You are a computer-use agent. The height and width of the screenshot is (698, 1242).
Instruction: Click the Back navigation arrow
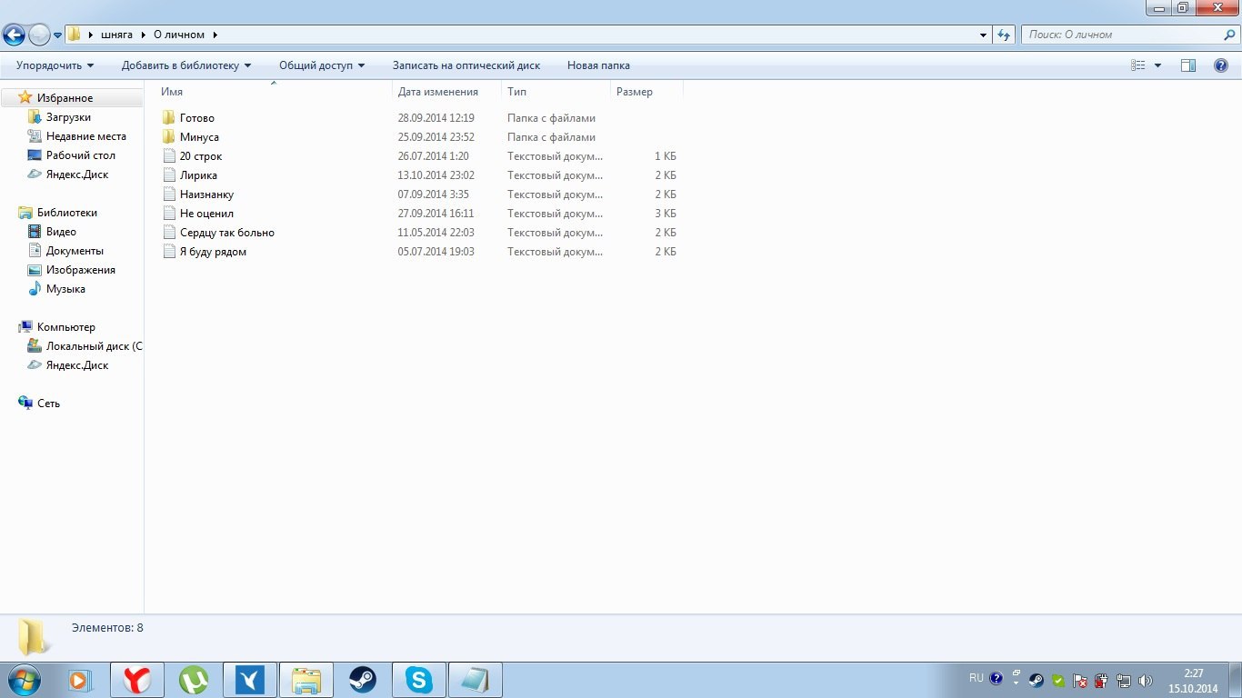[x=15, y=35]
